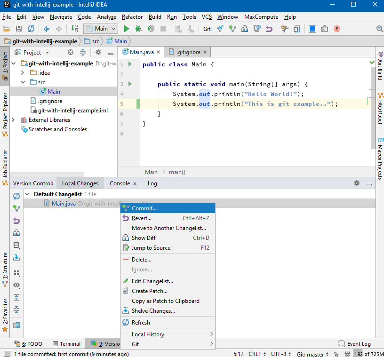Toggle the TODO tool window
384x357 pixels.
pos(28,343)
